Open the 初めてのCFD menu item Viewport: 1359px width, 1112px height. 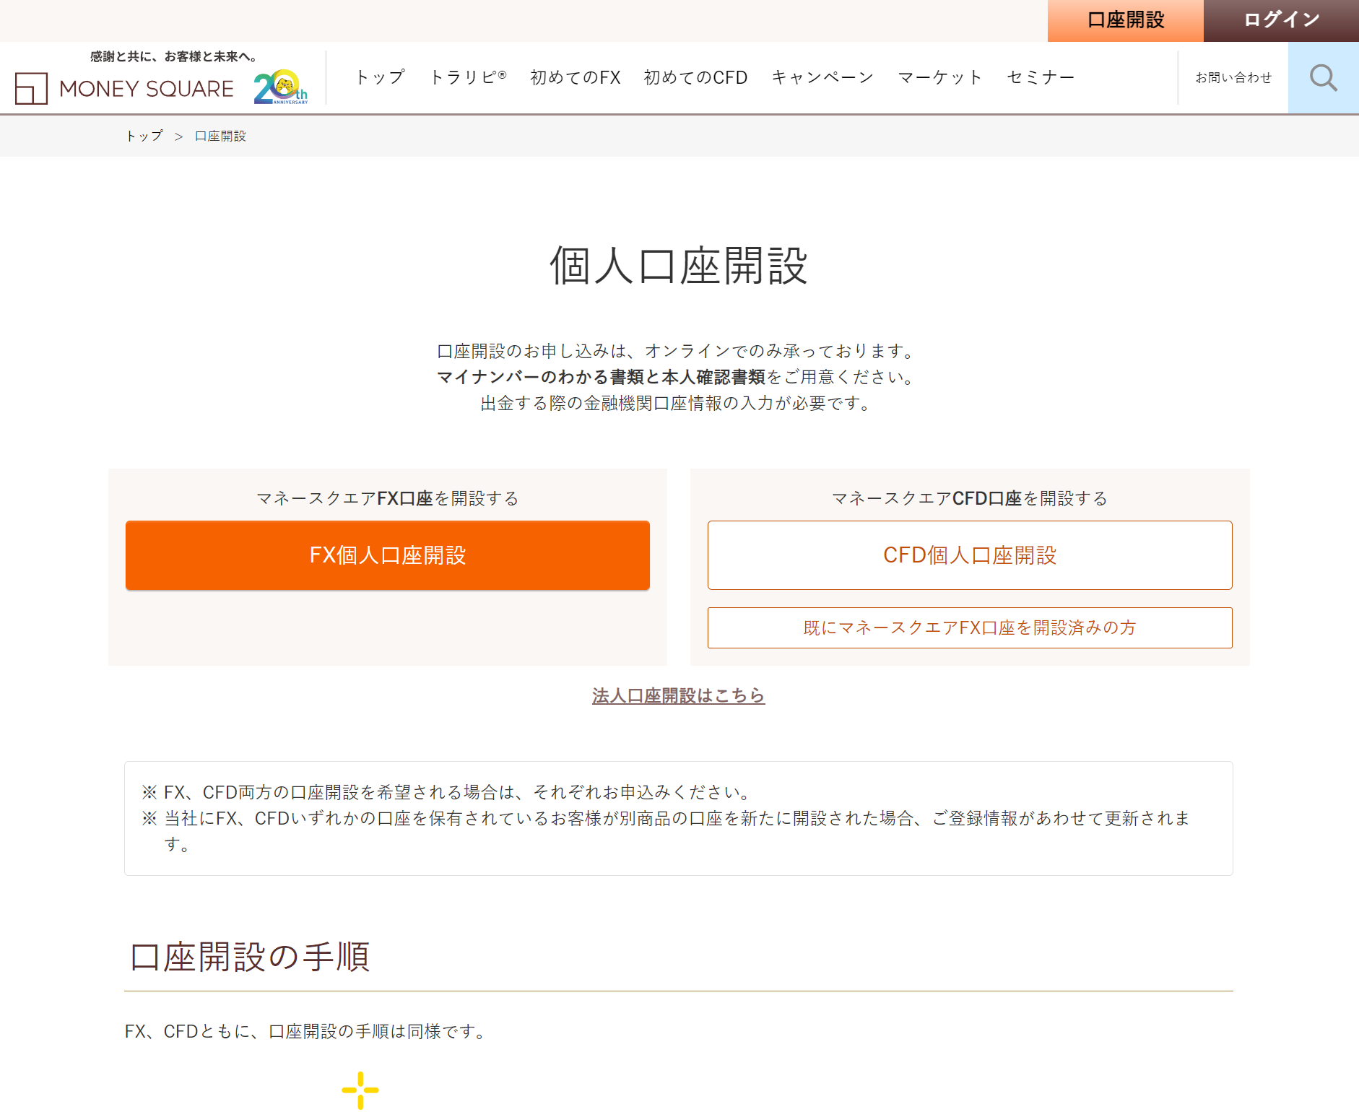[x=695, y=77]
